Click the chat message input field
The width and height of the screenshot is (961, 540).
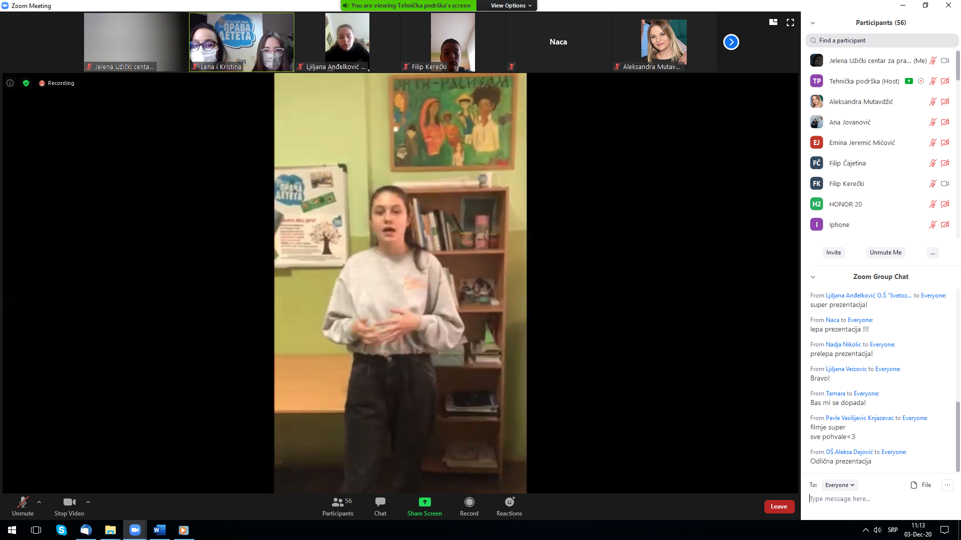pyautogui.click(x=880, y=499)
